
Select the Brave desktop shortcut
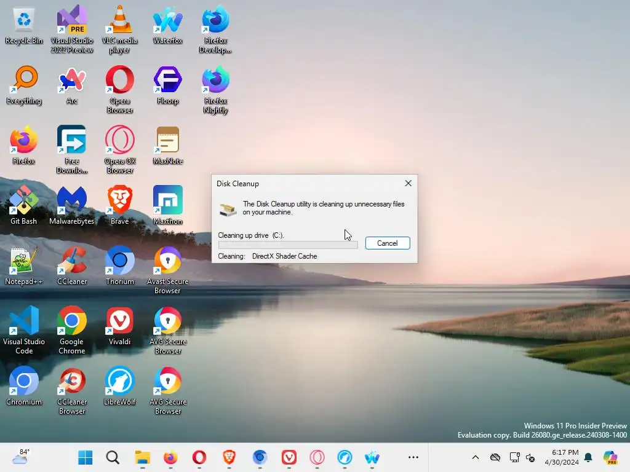pos(120,205)
